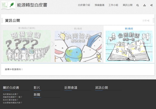Click the 近期會議 footer heading

click(71, 88)
